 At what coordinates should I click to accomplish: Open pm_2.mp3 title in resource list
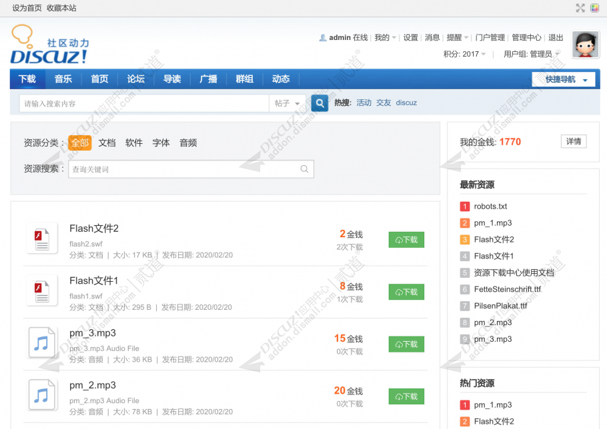click(93, 385)
